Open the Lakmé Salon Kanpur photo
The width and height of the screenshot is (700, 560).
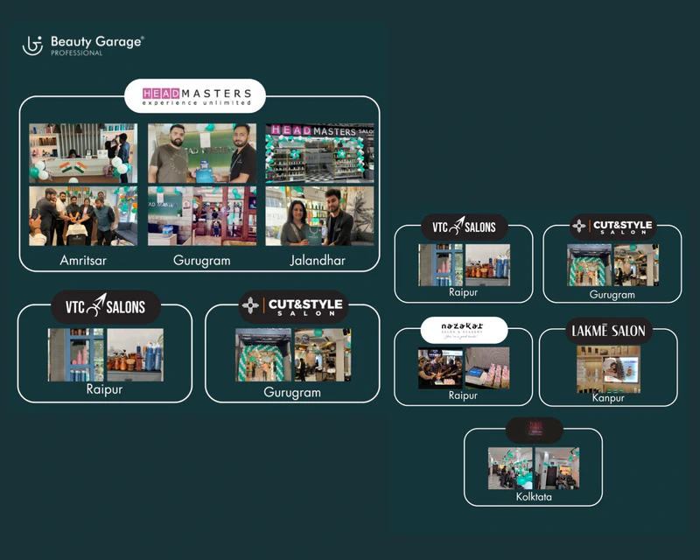pyautogui.click(x=608, y=368)
